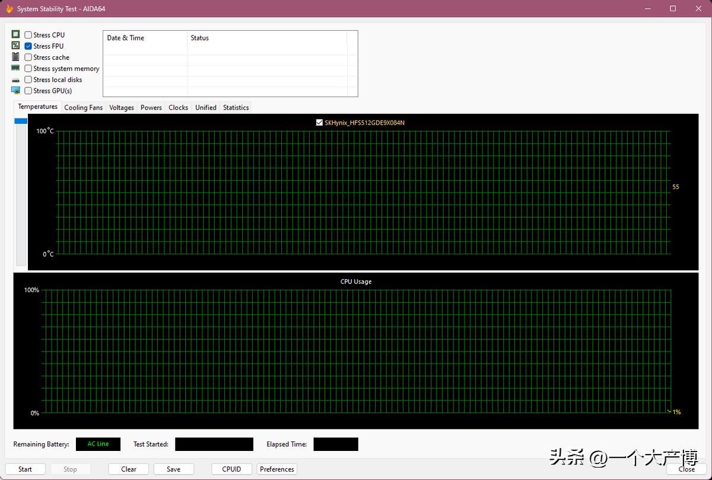Uncheck the Stress FPU checkbox

click(x=28, y=46)
